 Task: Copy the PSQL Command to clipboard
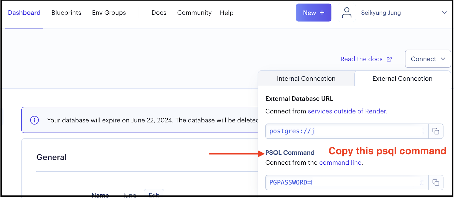tap(436, 183)
